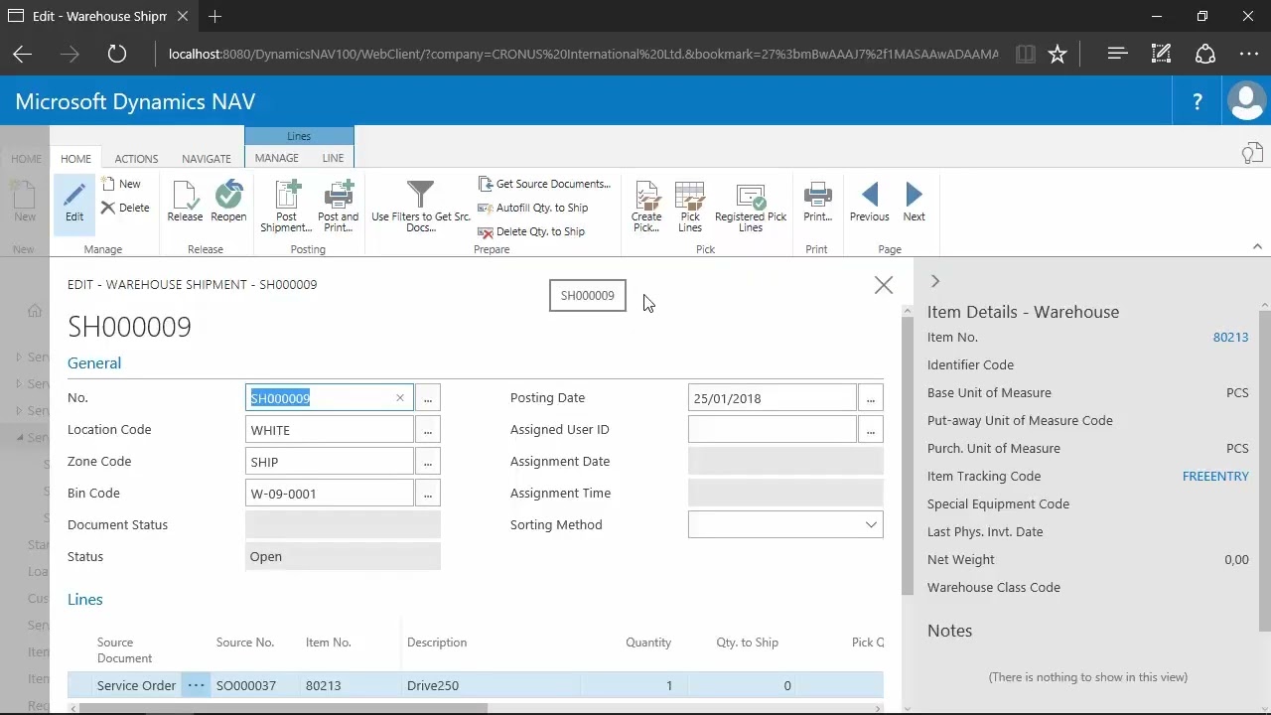Switch to the ACTIONS ribbon tab
The width and height of the screenshot is (1271, 715).
(136, 159)
